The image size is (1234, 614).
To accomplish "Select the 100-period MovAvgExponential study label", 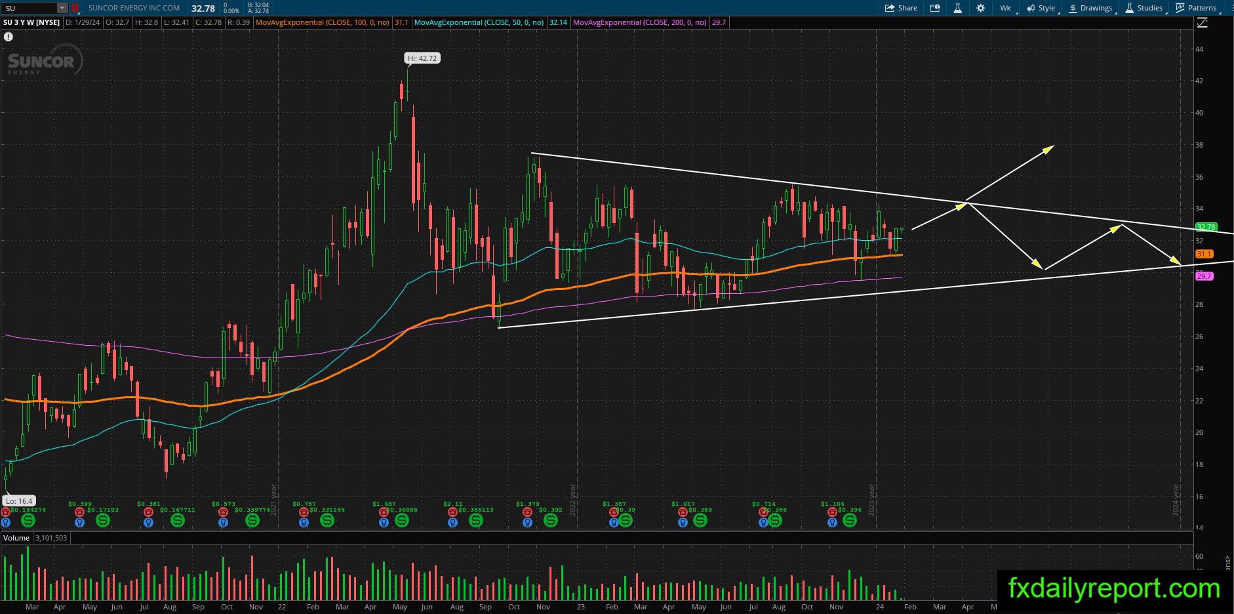I will point(324,22).
